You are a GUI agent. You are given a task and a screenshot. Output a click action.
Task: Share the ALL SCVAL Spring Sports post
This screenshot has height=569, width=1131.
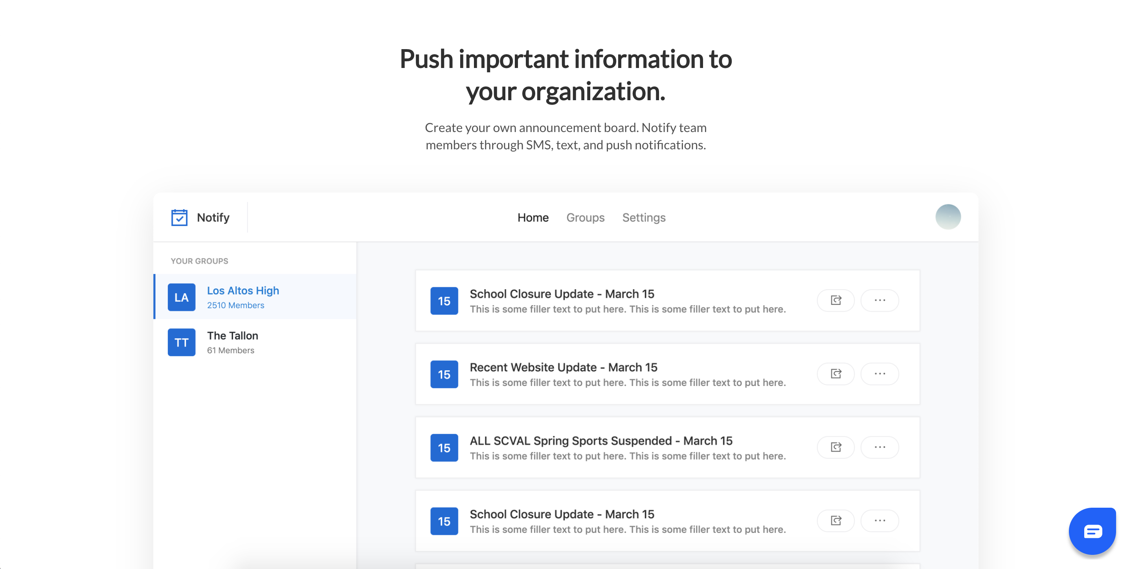coord(835,447)
